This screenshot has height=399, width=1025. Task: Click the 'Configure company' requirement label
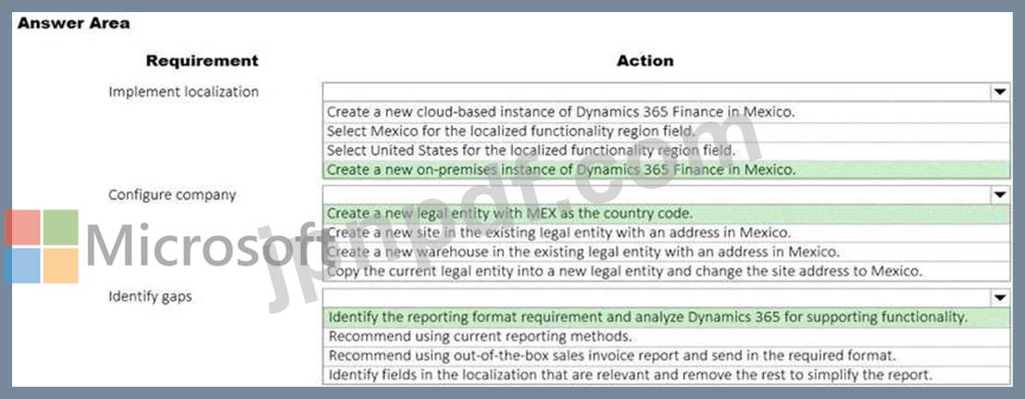tap(172, 195)
